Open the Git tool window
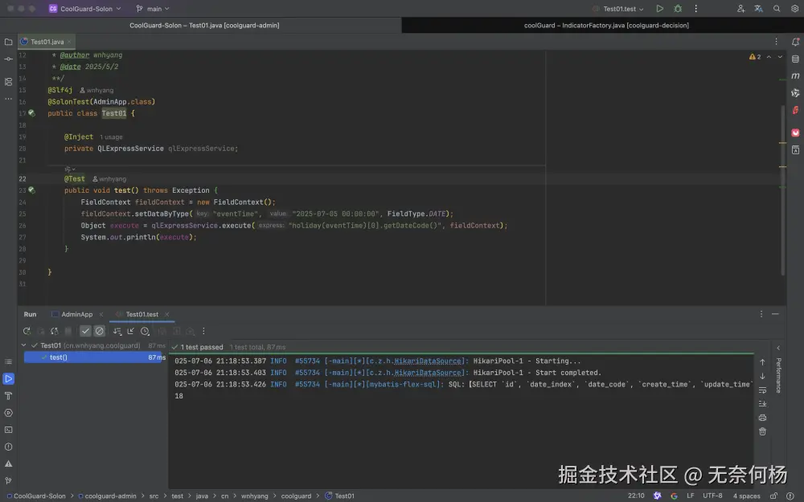The height and width of the screenshot is (502, 804). (8, 480)
